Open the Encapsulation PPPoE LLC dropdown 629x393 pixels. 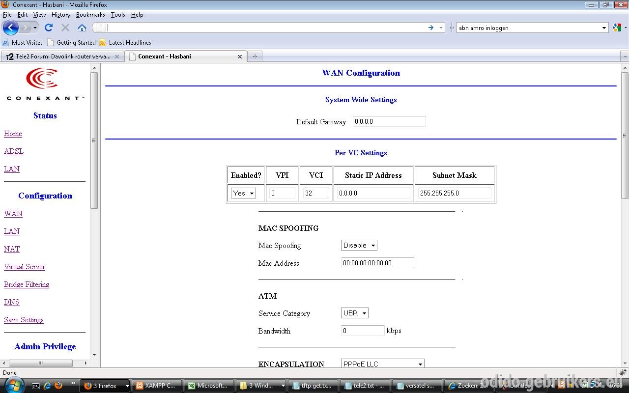(x=383, y=364)
